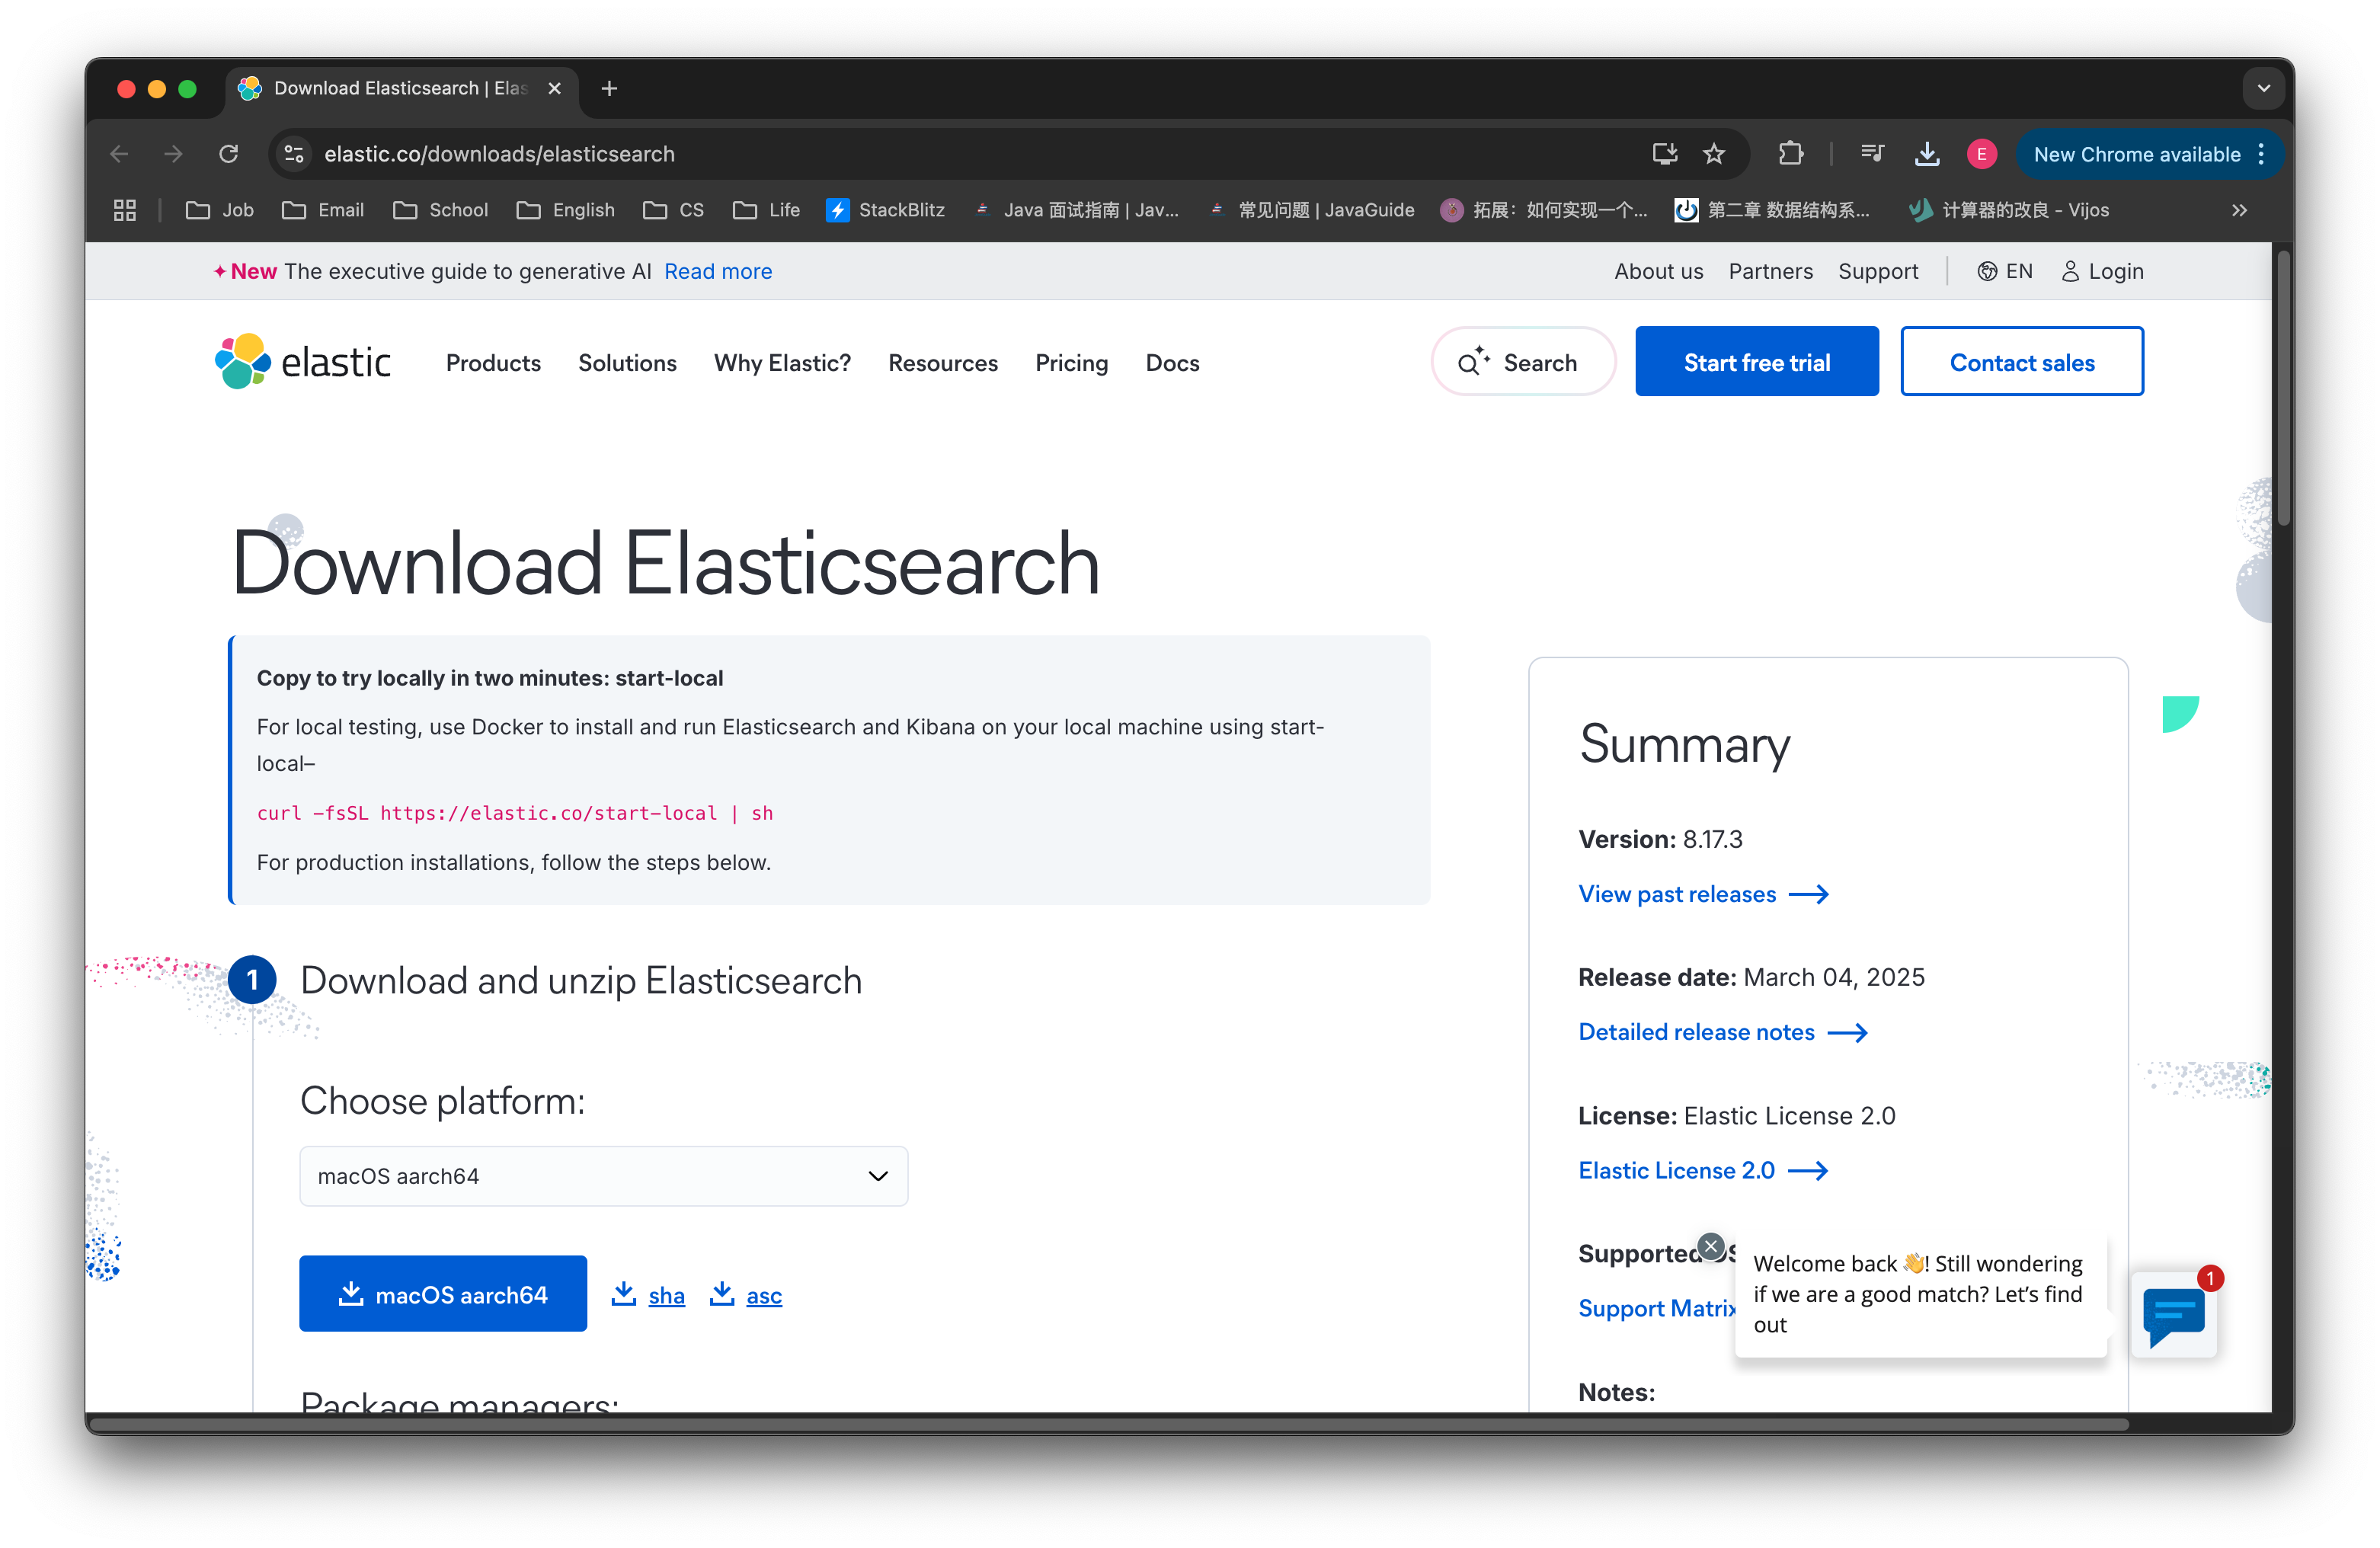Click the Search input box
The height and width of the screenshot is (1548, 2380).
coord(1522,362)
